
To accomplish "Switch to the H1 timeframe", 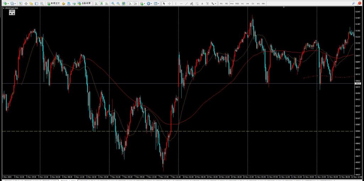I will click(242, 4).
